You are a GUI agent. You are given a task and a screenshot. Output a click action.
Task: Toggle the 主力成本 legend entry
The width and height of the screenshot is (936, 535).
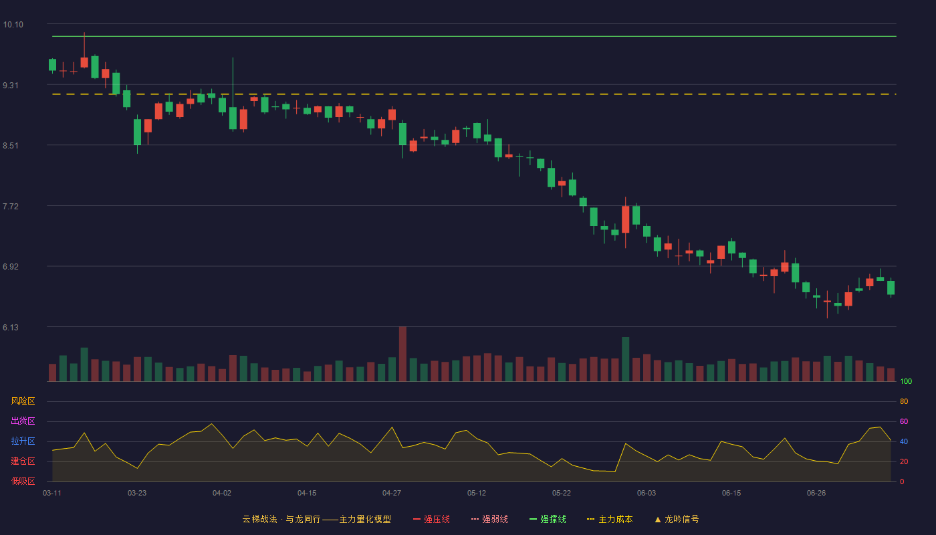pyautogui.click(x=610, y=519)
